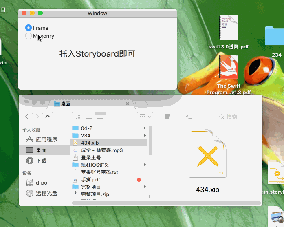This screenshot has height=227, width=284.
Task: Select the 234 folder in file list
Action: pos(109,136)
